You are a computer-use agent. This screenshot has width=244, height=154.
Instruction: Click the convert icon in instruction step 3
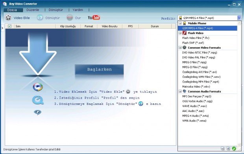140,104
